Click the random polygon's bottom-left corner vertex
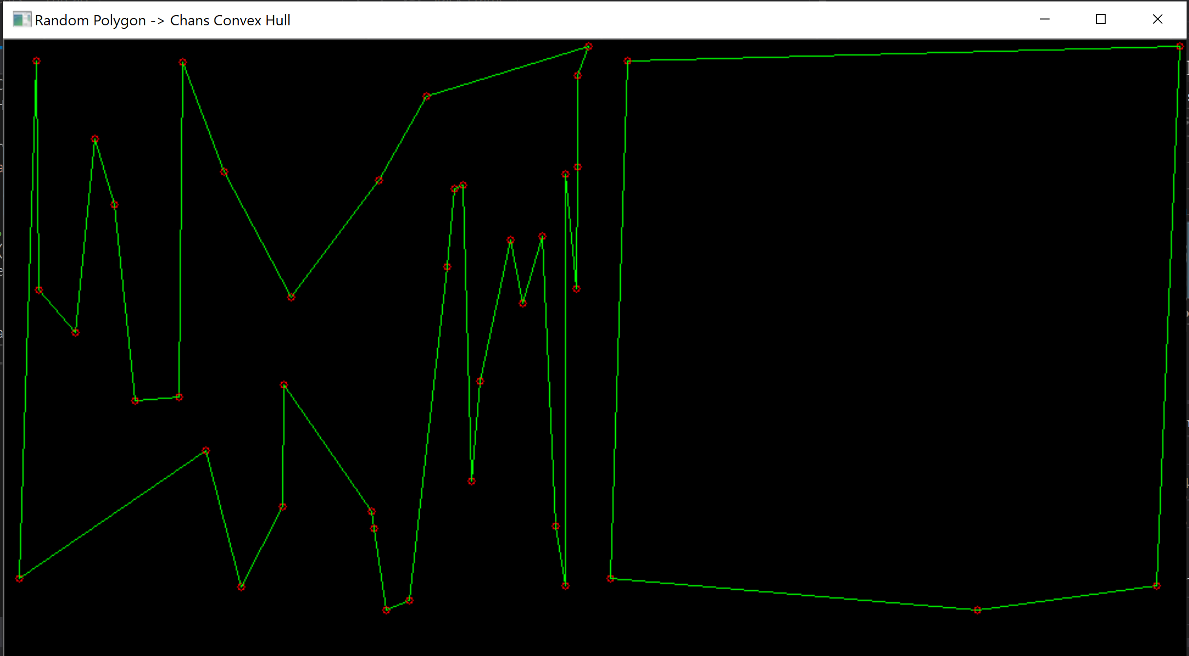1189x656 pixels. point(19,579)
